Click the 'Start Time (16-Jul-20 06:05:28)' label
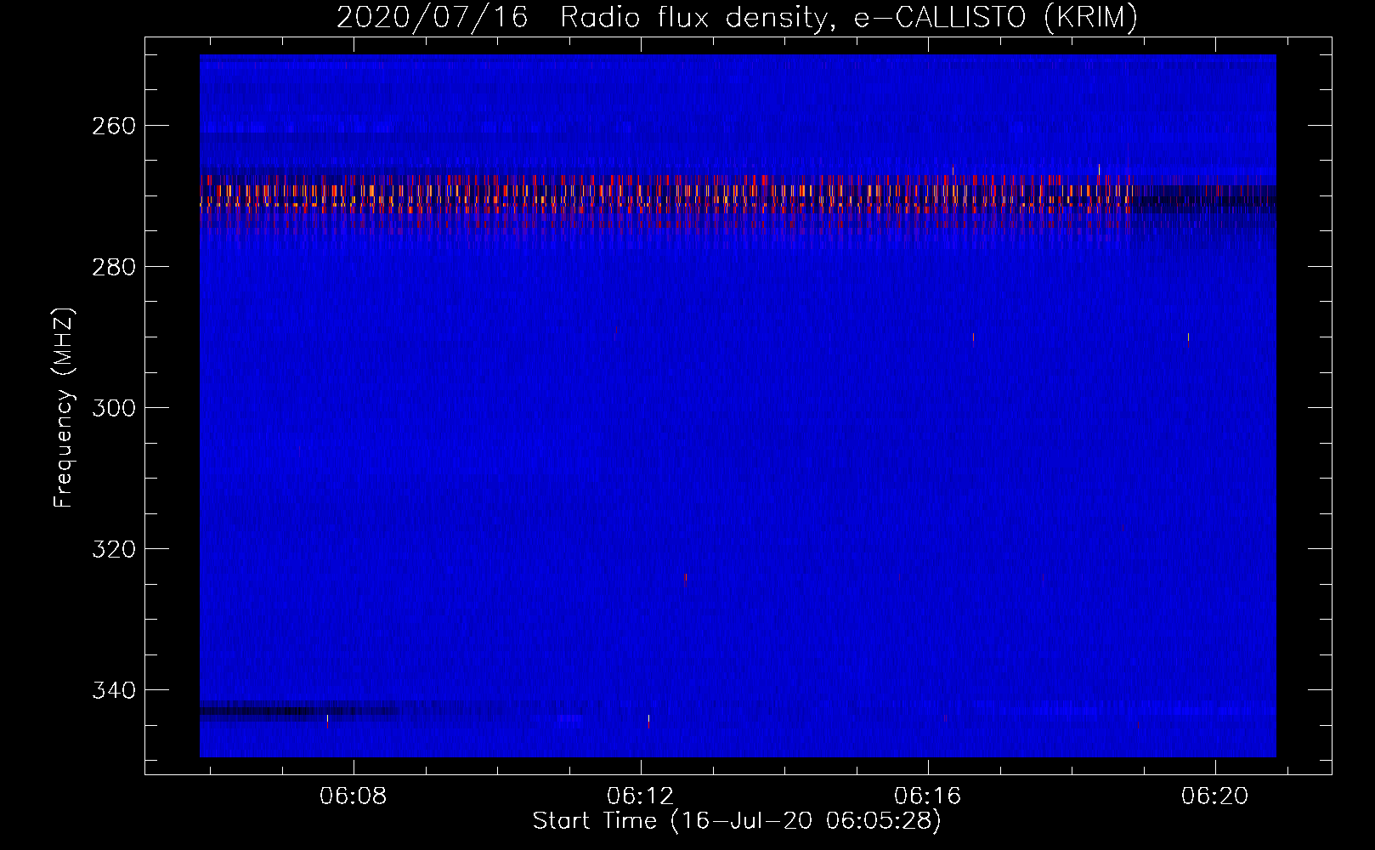This screenshot has height=850, width=1375. [737, 820]
